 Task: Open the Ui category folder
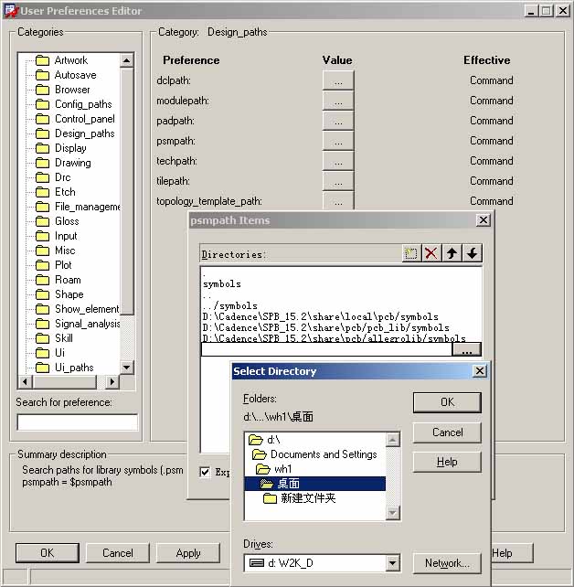click(x=50, y=353)
